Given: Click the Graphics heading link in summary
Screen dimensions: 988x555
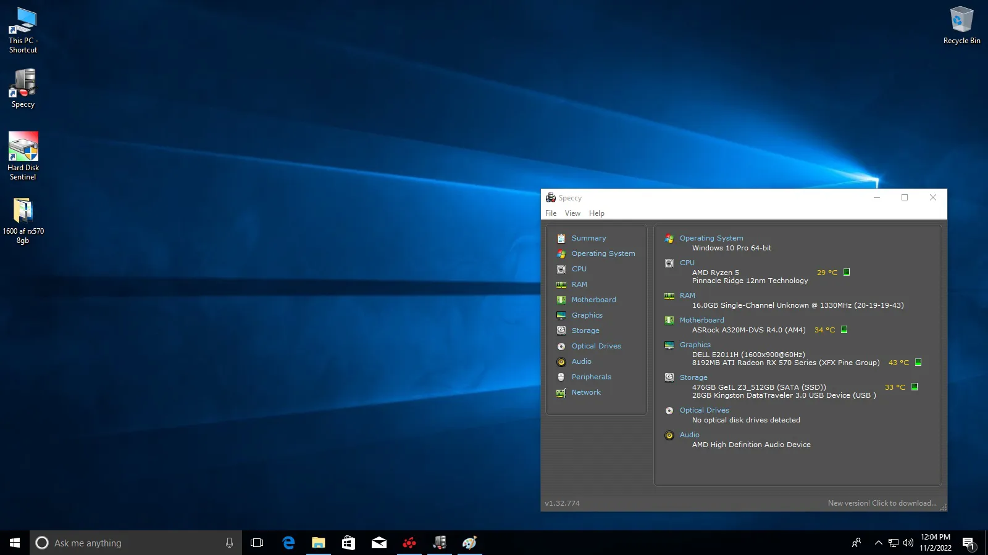Looking at the screenshot, I should click(695, 345).
